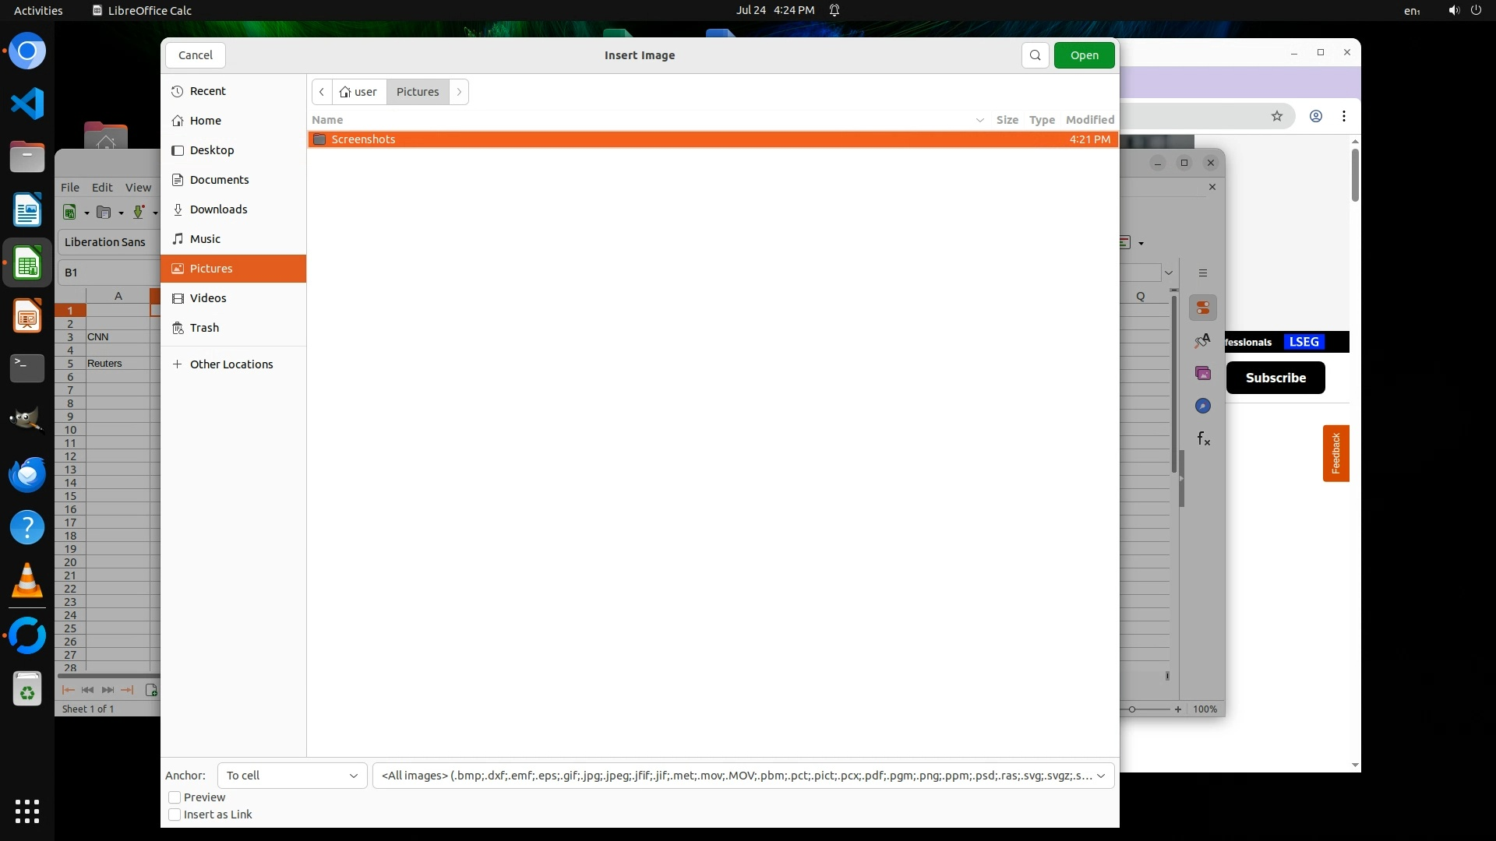
Task: Check the Insert as Link option
Action: point(175,815)
